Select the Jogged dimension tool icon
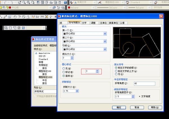This screenshot has width=169, height=119. point(19,17)
